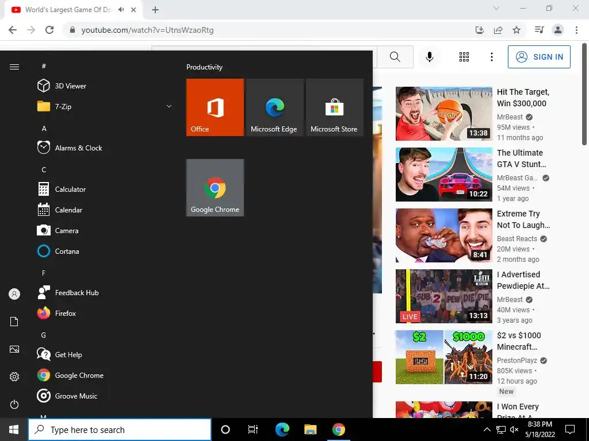Open the tab search chevron
Viewport: 589px width, 441px height.
coord(496,8)
